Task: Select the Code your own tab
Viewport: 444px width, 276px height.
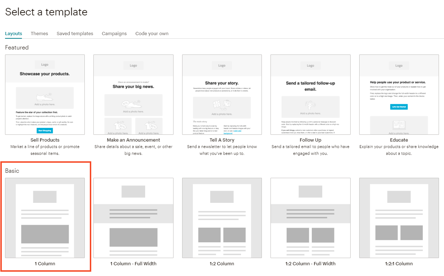Action: point(152,33)
